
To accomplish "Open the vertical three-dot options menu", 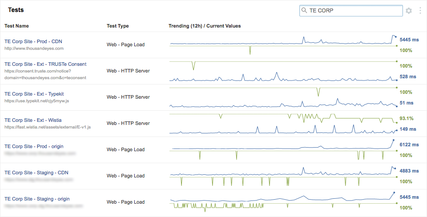I will click(420, 11).
